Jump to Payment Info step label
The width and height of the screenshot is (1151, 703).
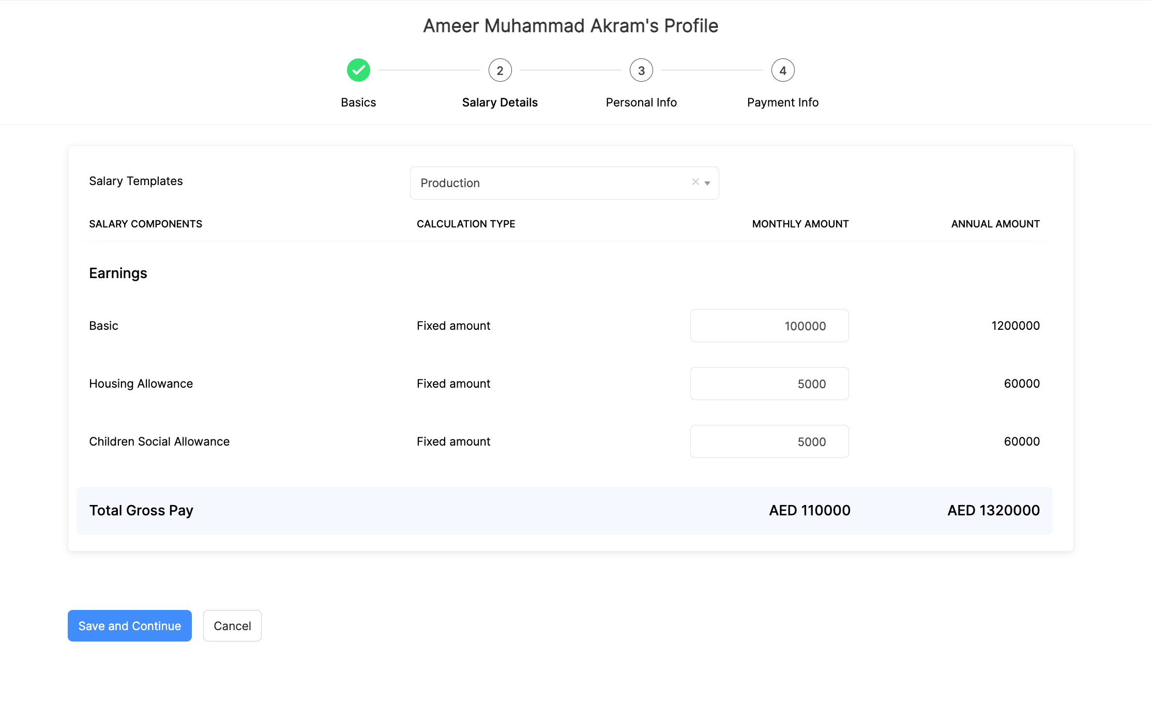coord(782,102)
